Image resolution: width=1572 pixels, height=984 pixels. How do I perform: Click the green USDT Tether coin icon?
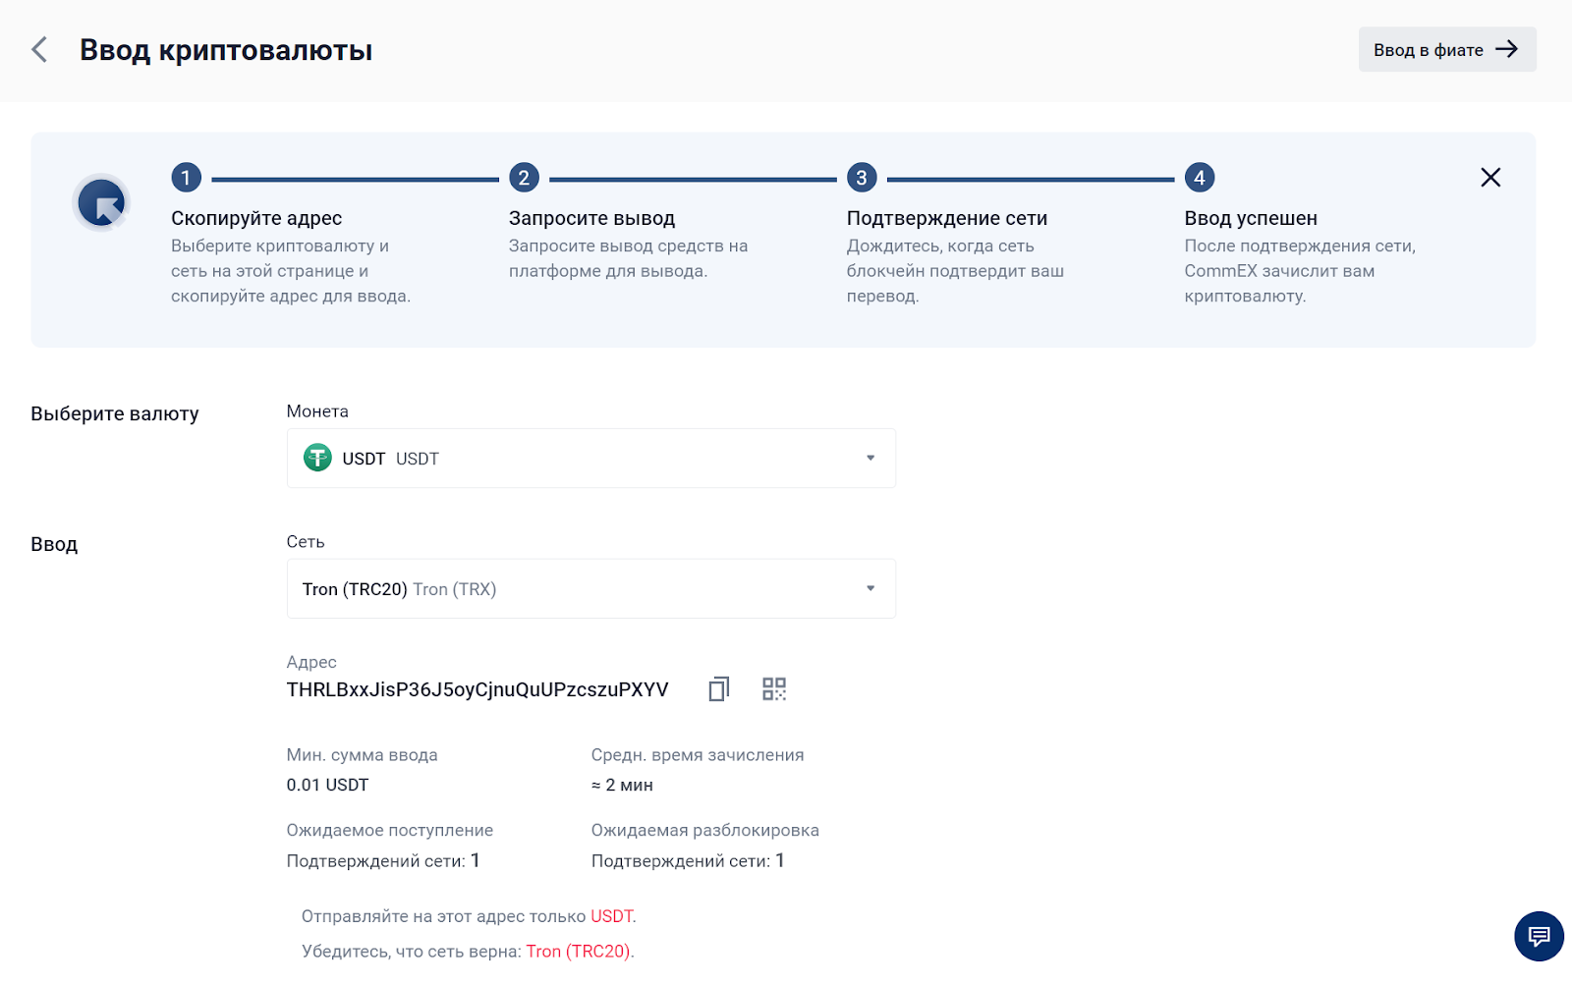(317, 459)
